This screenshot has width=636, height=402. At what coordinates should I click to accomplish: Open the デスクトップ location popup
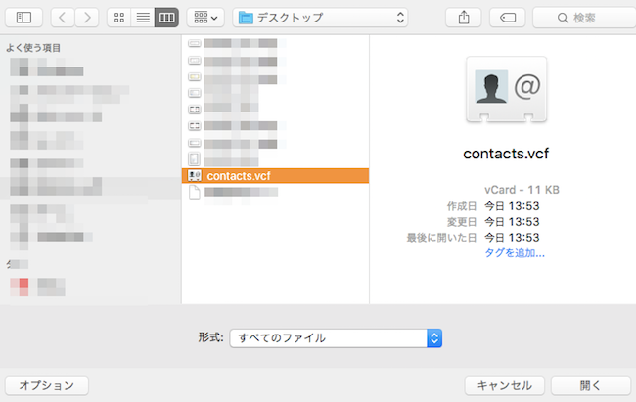[320, 18]
